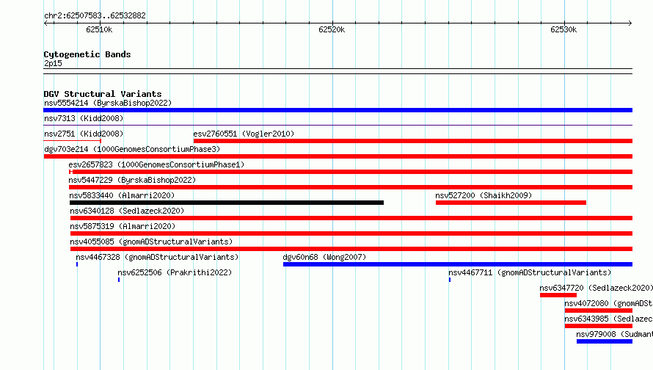
Task: Click the DGV Structural Variants track title
Action: (x=103, y=94)
